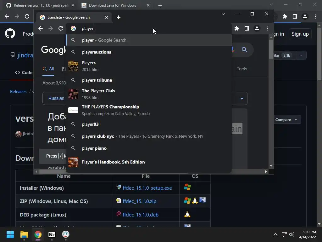Open extensions icon in the background Chrome window

click(285, 16)
